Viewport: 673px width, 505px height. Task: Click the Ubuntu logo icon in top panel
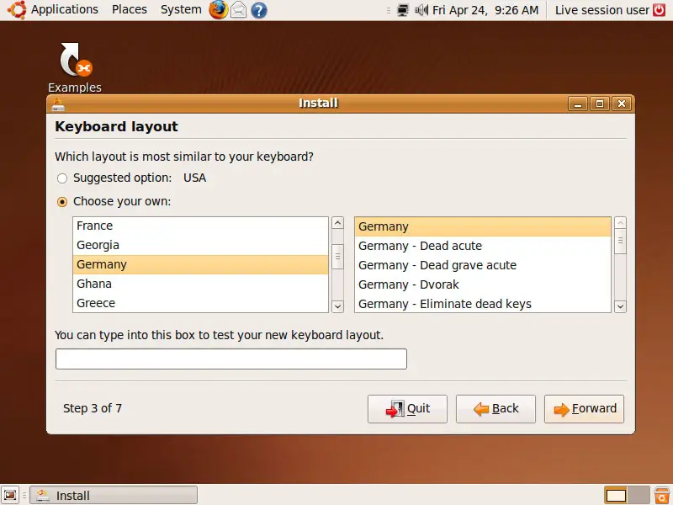[17, 10]
